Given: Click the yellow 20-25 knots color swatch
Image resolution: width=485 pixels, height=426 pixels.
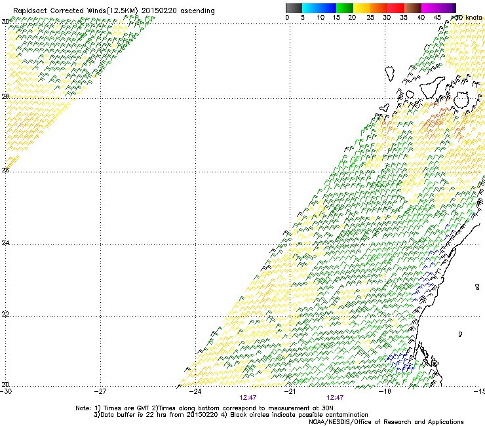Looking at the screenshot, I should tap(362, 8).
